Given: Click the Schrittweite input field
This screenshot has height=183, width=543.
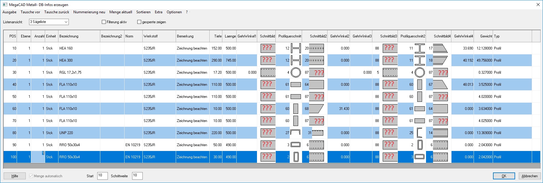Looking at the screenshot, I should 137,176.
